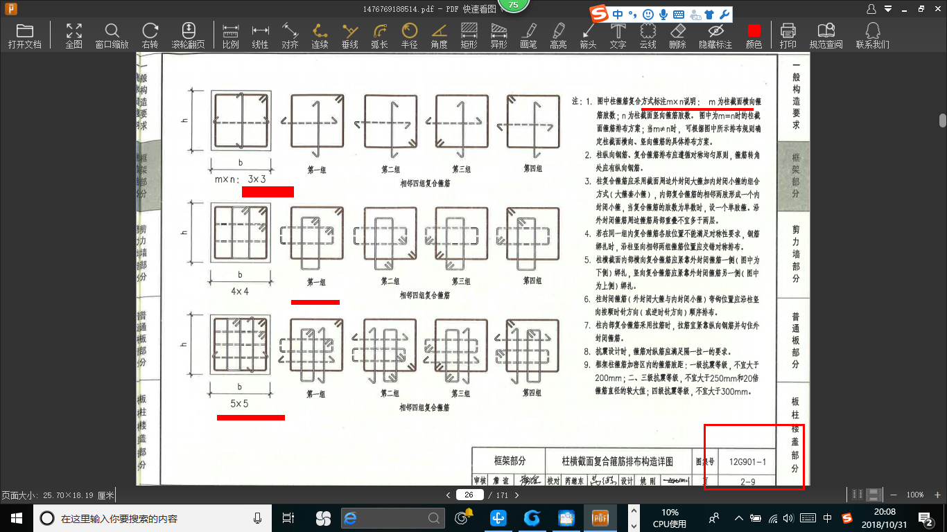This screenshot has width=947, height=532.
Task: Click the 删除 eraser delete tool
Action: (677, 35)
